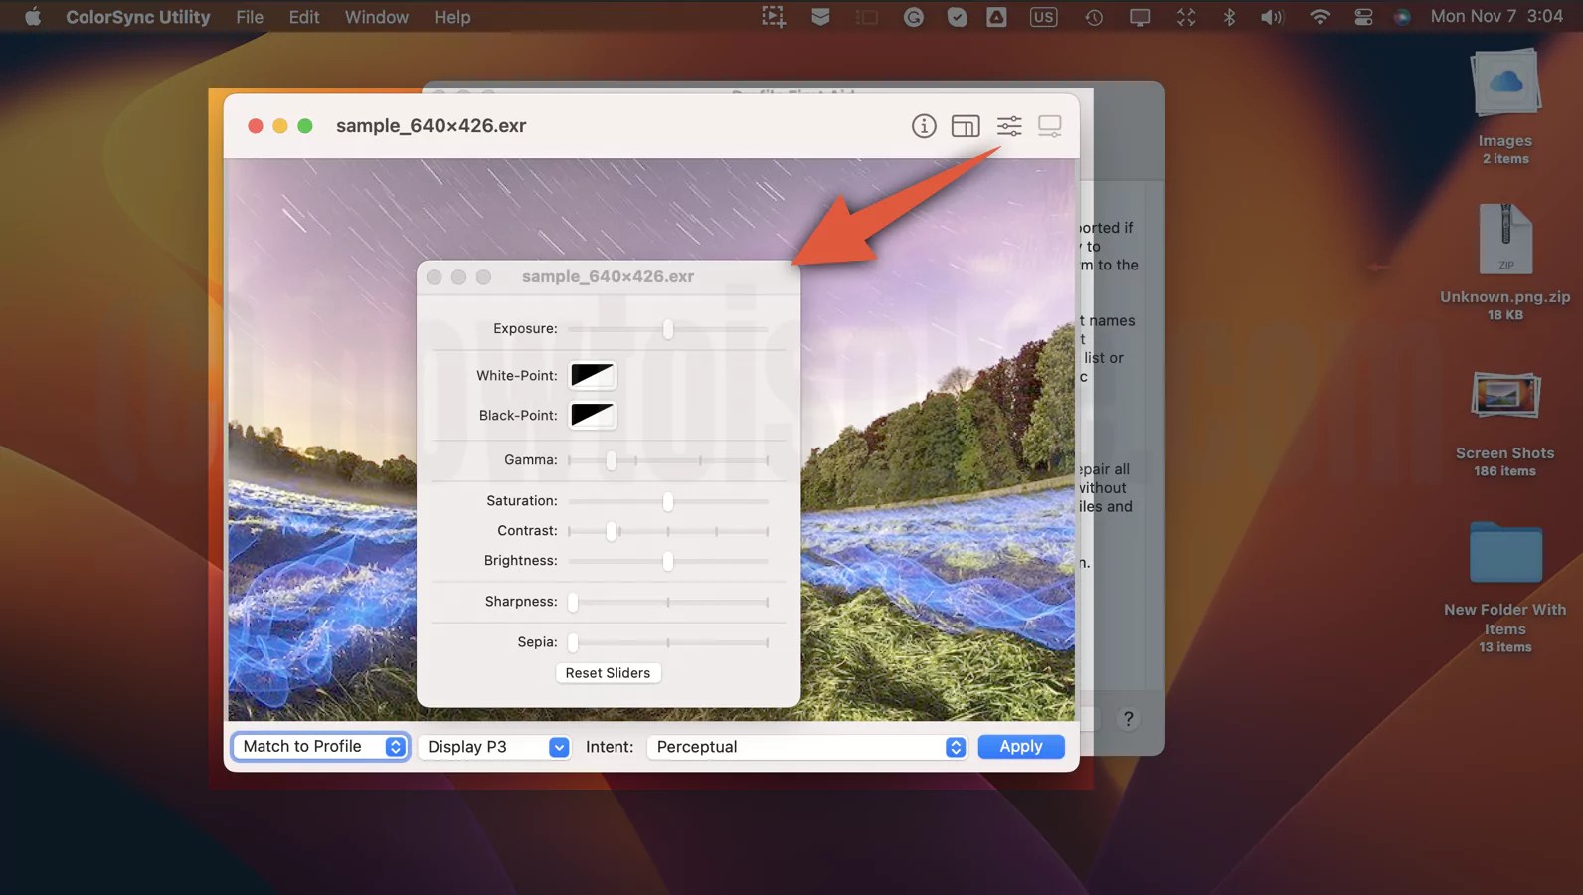
Task: Open the Match to Profile dropdown
Action: point(320,746)
